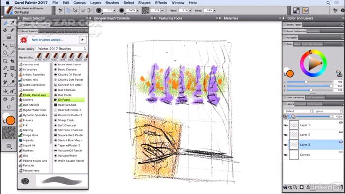This screenshot has width=345, height=194.
Task: Select the Layer 1 row in Layers
Action: tap(313, 125)
